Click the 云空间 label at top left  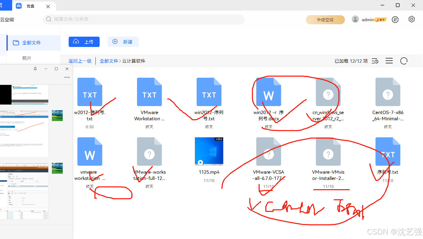pos(7,20)
